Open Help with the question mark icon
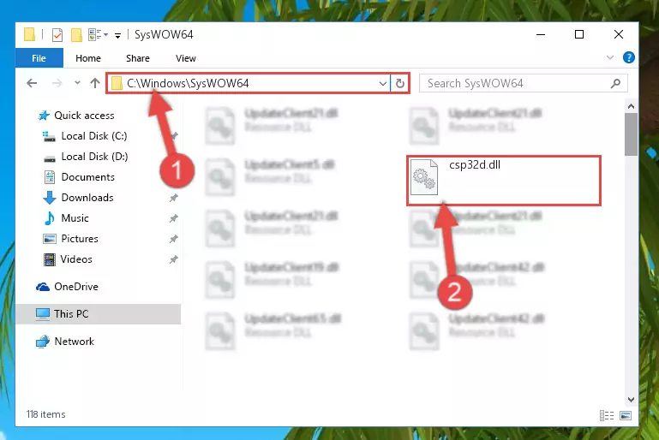Image resolution: width=659 pixels, height=440 pixels. click(x=629, y=57)
